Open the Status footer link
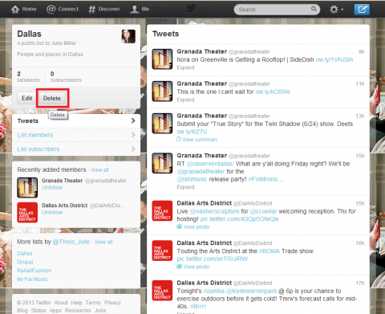The width and height of the screenshot is (385, 314). (38, 311)
